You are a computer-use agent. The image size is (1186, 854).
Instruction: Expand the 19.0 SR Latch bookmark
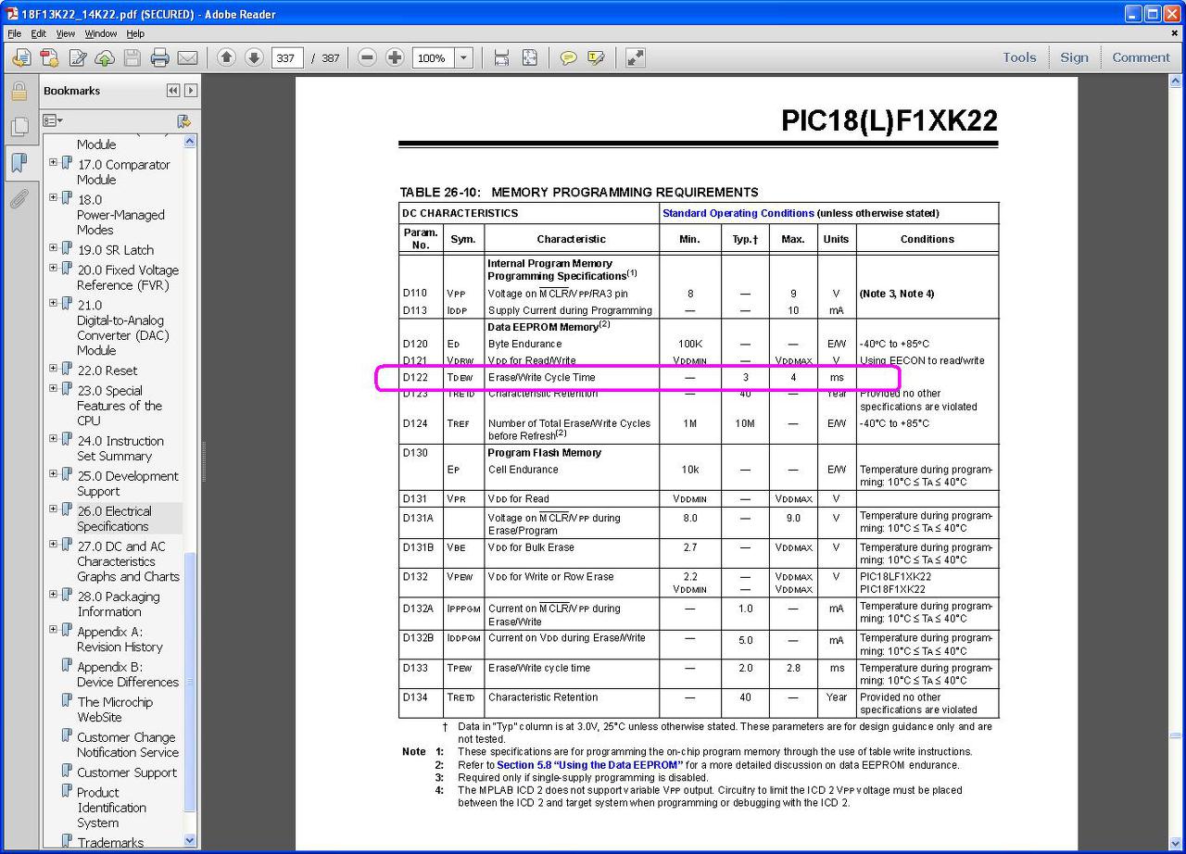coord(53,247)
